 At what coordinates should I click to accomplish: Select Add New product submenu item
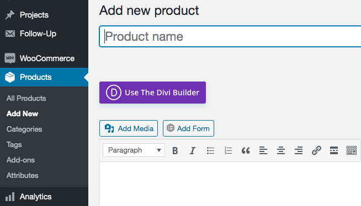[22, 113]
